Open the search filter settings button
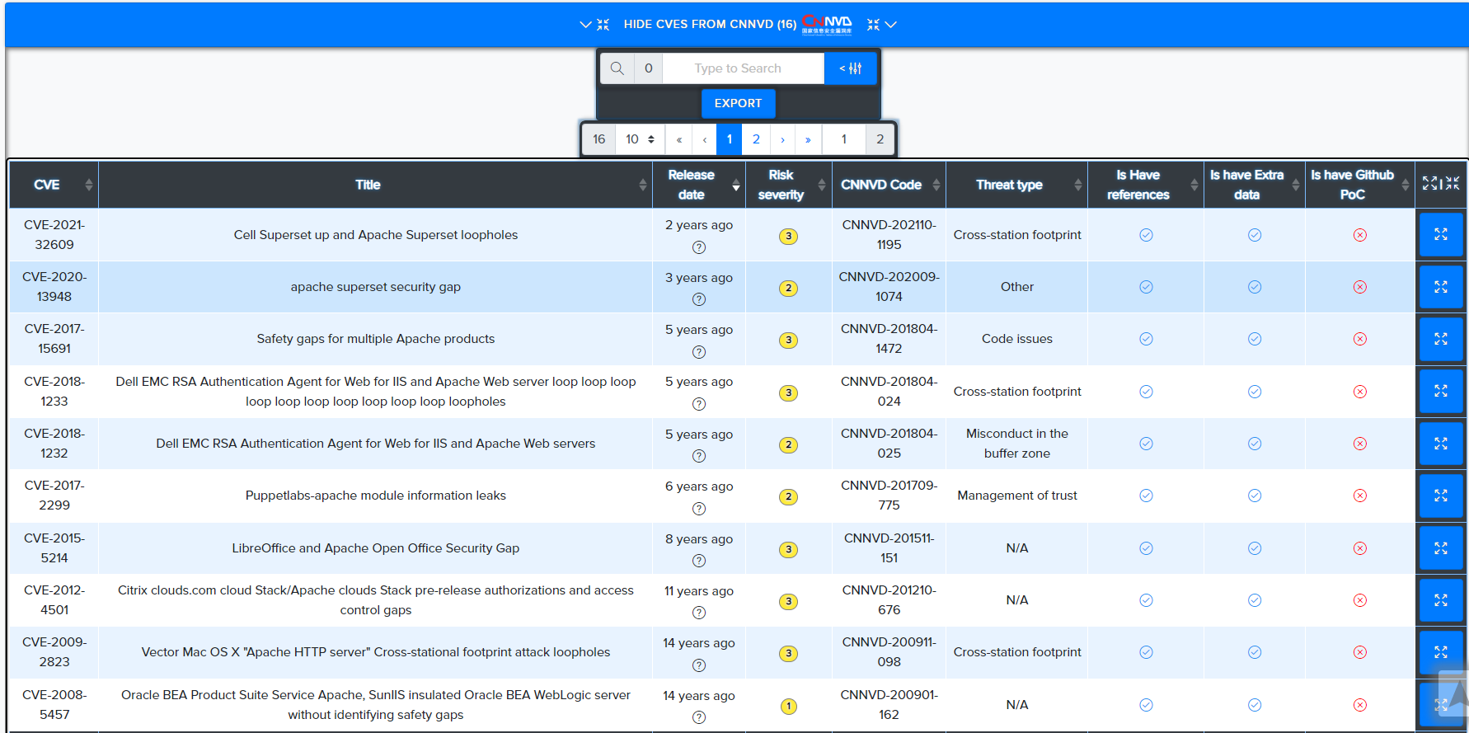 (x=850, y=68)
